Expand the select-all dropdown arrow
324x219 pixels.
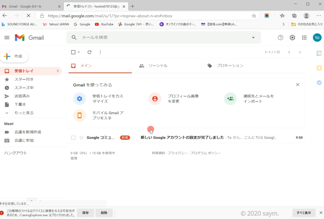79,52
